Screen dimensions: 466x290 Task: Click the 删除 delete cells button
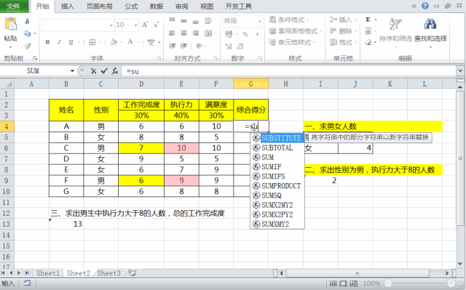(343, 31)
